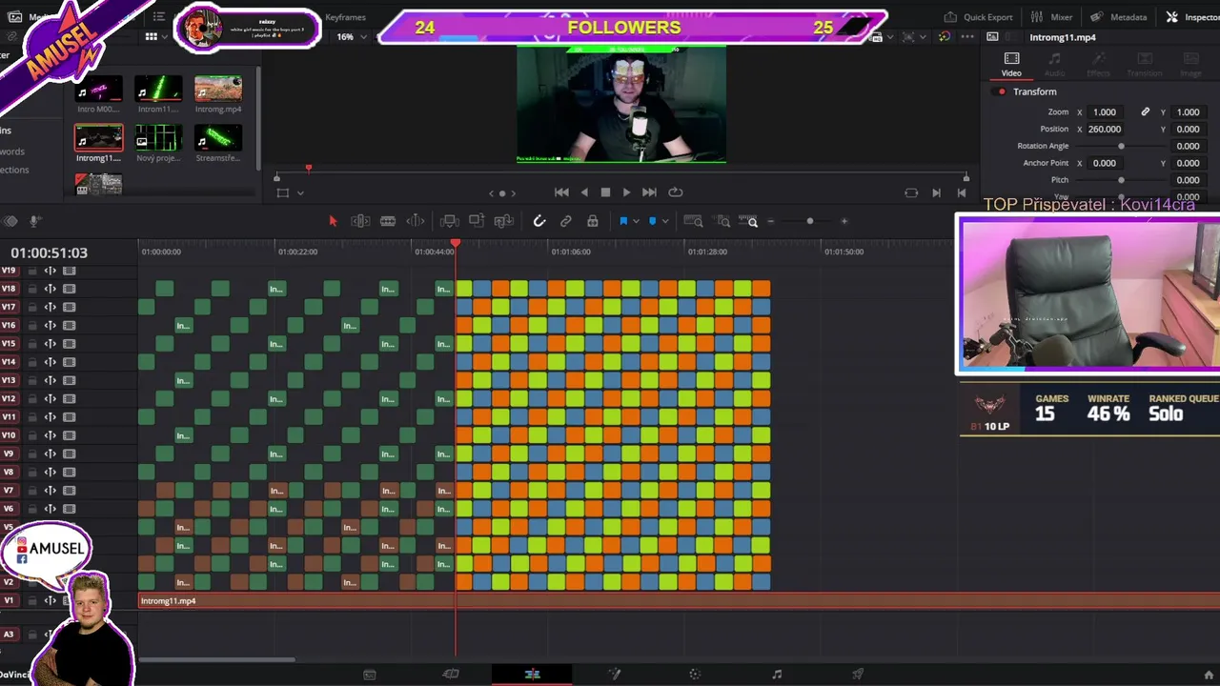Switch to the inspector Image tab
Image resolution: width=1220 pixels, height=686 pixels.
tap(1190, 65)
